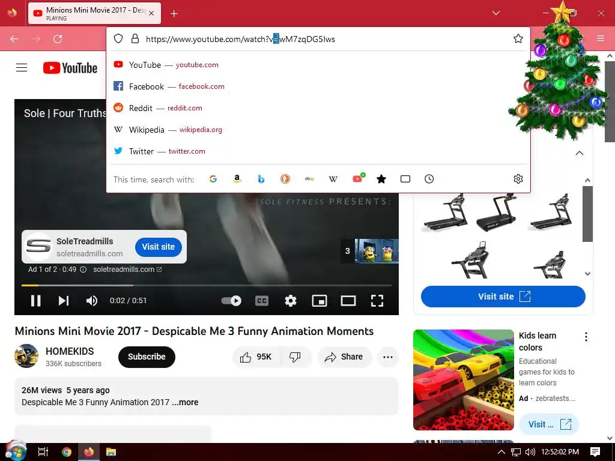The image size is (615, 461).
Task: Open YouTube guide hamburger menu
Action: tap(22, 68)
